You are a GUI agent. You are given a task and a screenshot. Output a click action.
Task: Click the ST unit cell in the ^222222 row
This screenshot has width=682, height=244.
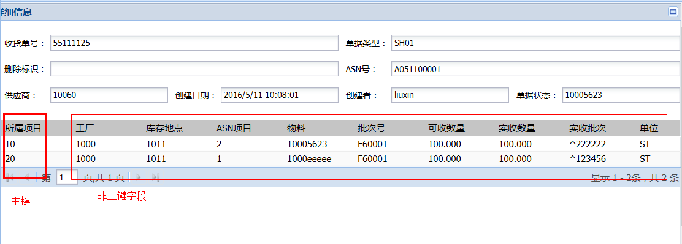click(645, 144)
